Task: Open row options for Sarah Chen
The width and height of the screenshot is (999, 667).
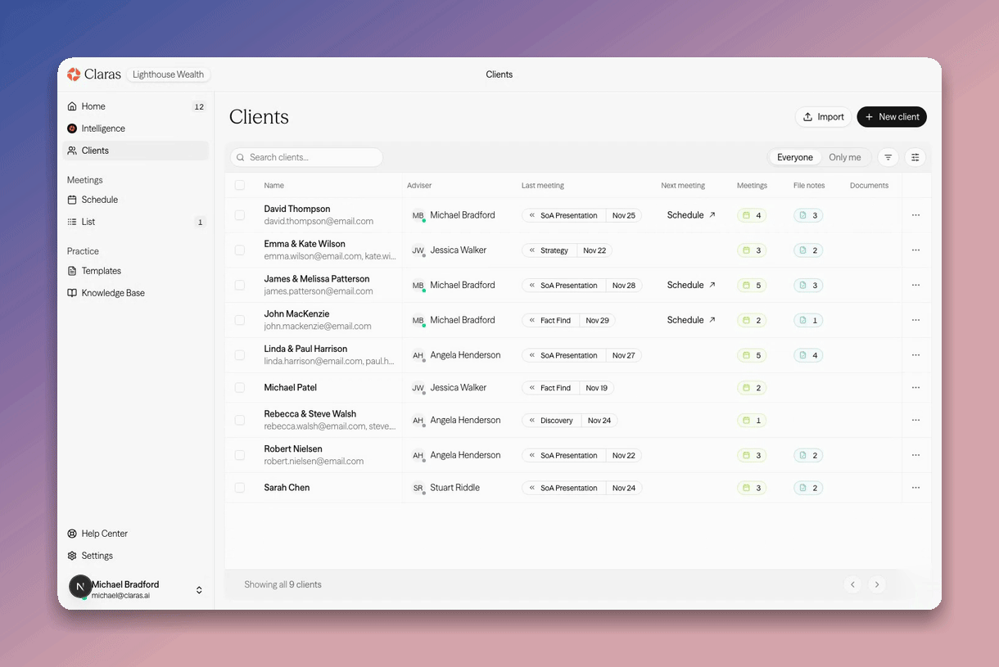Action: click(x=915, y=488)
